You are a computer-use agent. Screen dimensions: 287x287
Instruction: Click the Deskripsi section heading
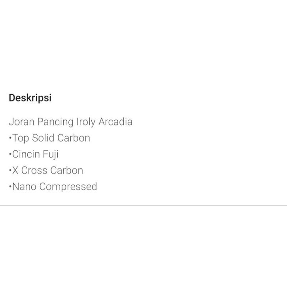(30, 98)
